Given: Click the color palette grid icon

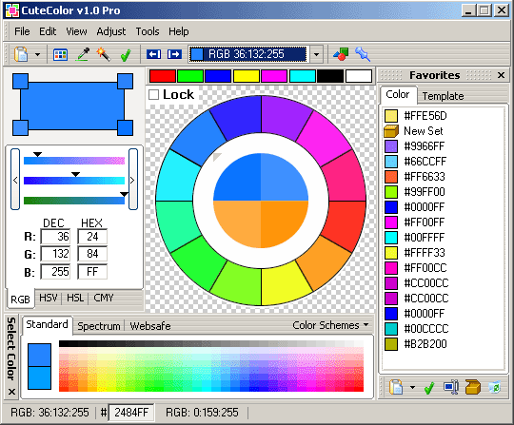Looking at the screenshot, I should point(60,54).
